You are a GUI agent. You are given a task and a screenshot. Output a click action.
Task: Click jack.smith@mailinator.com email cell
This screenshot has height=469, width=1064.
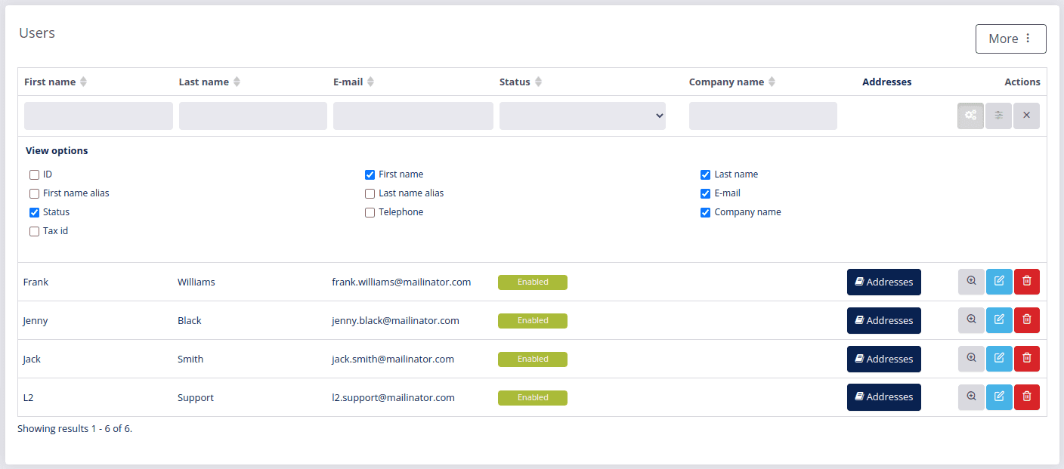393,359
